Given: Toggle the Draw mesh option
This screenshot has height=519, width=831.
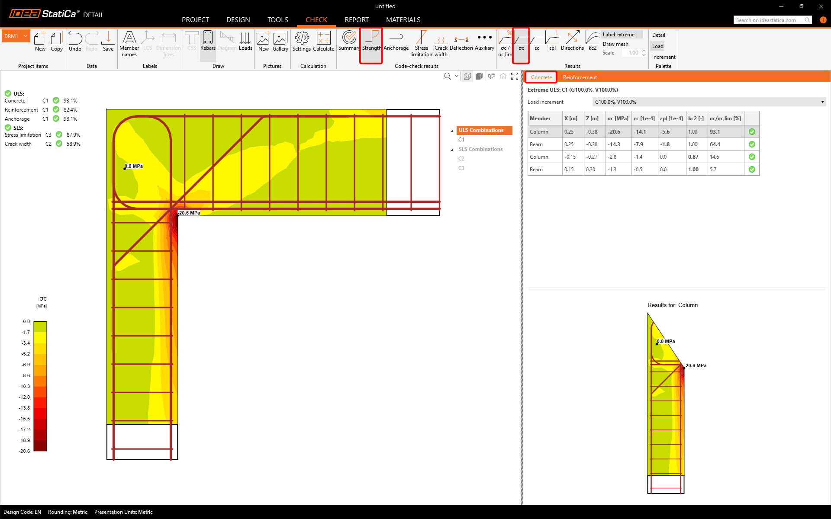Looking at the screenshot, I should (615, 44).
